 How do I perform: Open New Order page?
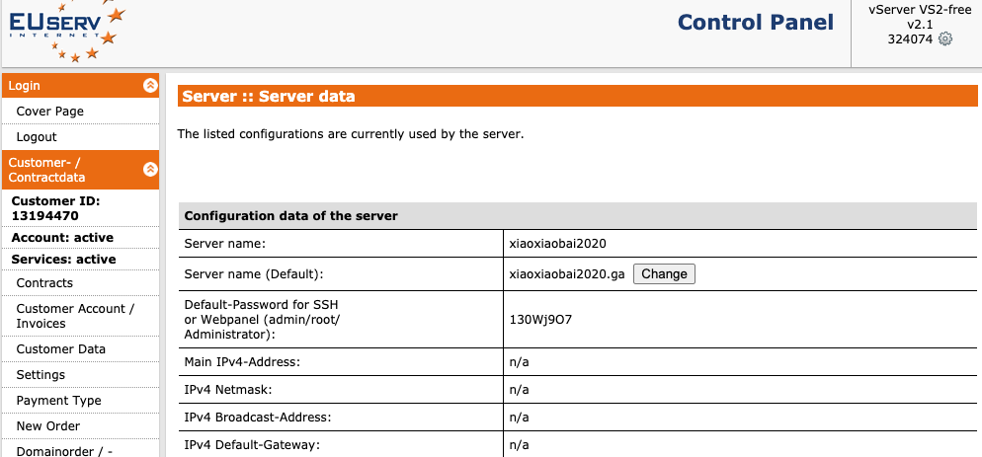48,425
